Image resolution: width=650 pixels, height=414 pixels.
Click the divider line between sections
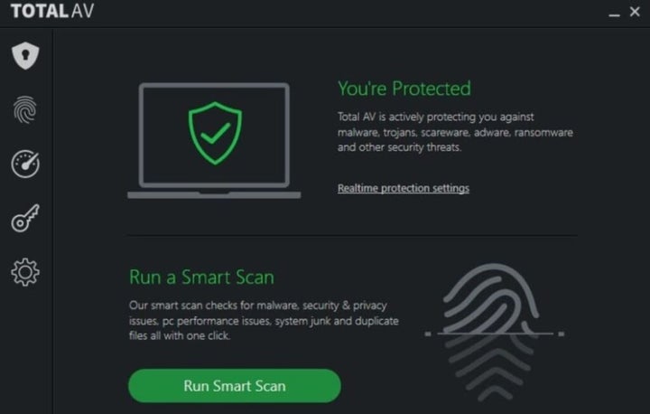[x=352, y=236]
